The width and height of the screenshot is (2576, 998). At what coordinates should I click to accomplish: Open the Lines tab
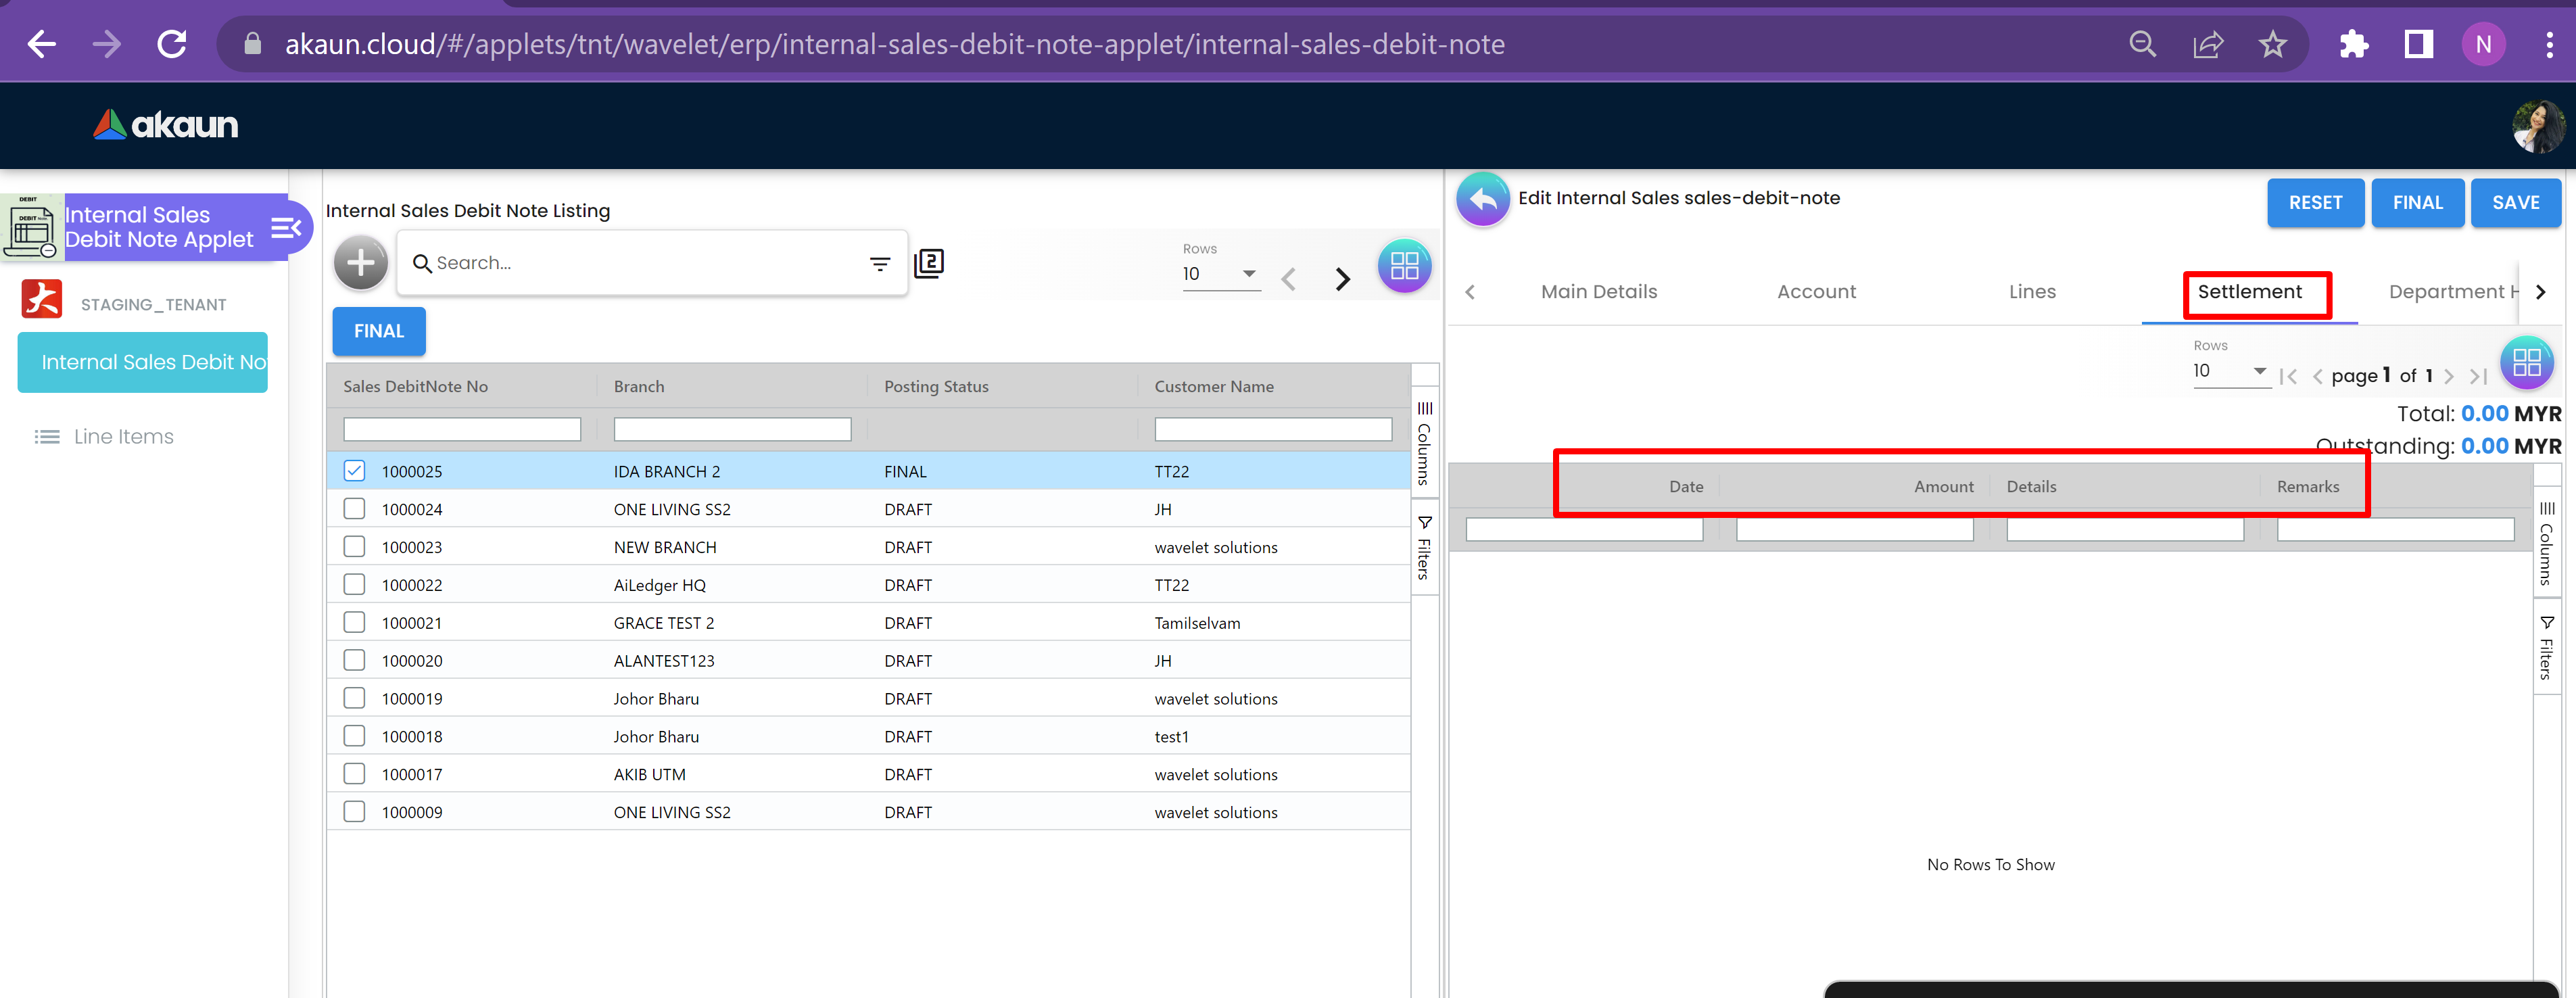click(2031, 292)
